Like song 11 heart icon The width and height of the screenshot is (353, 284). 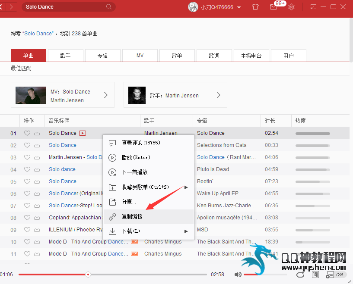[x=27, y=254]
